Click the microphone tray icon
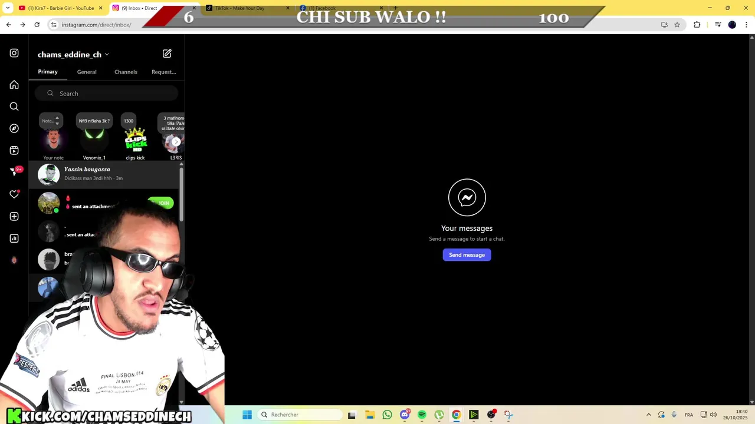The height and width of the screenshot is (424, 755). coord(674,415)
